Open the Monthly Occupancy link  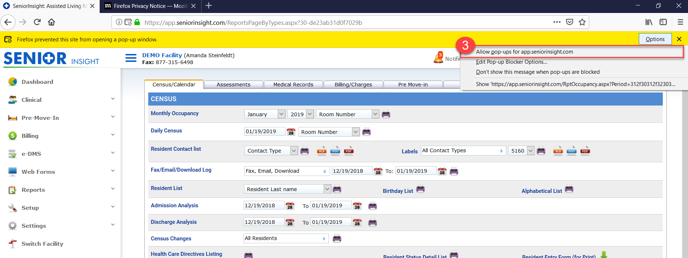(175, 113)
